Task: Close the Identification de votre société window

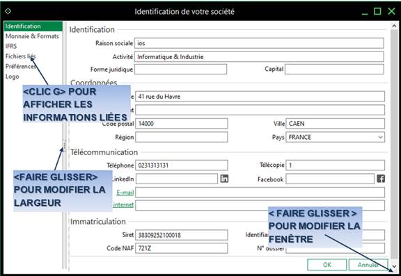Action: 391,11
